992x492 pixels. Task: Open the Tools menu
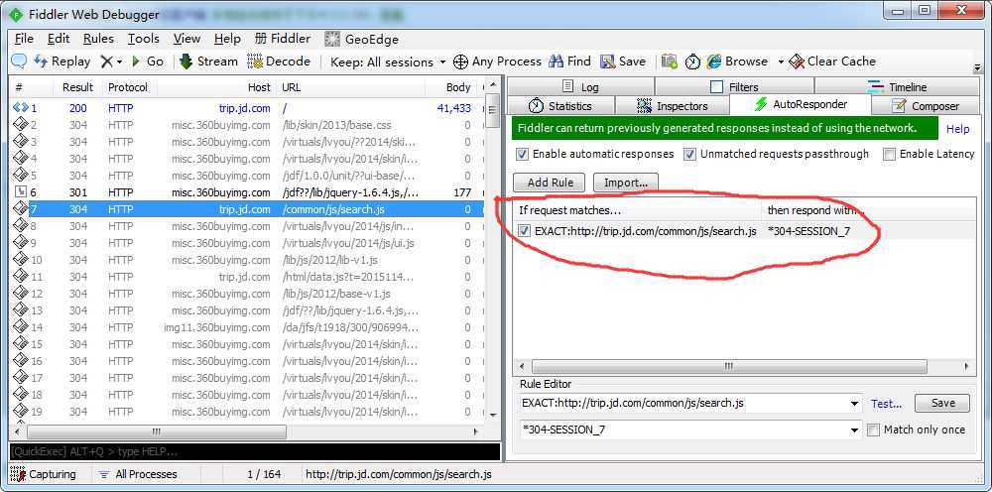(x=143, y=39)
